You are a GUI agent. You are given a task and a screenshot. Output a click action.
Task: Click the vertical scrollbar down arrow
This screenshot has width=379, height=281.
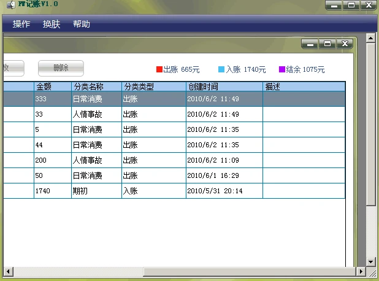[x=370, y=261]
